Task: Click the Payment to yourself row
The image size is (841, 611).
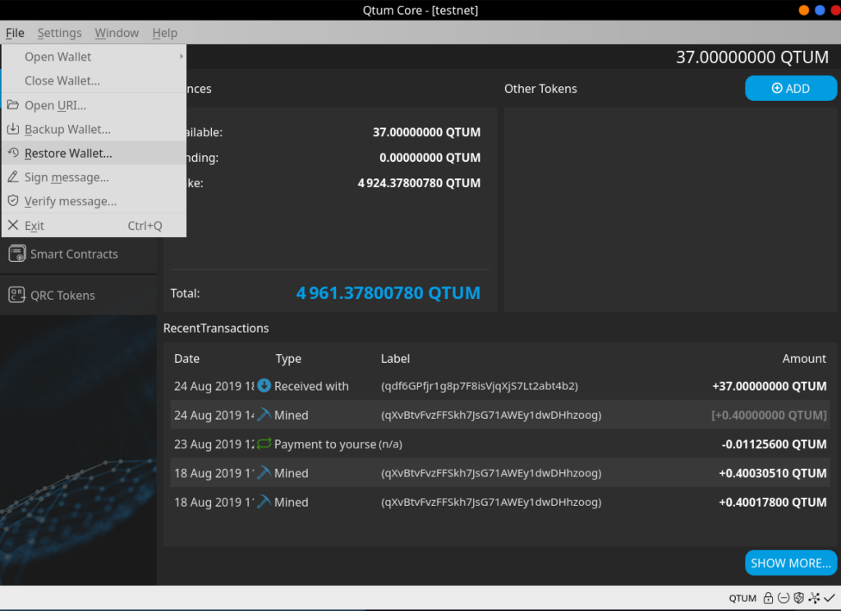Action: [500, 443]
